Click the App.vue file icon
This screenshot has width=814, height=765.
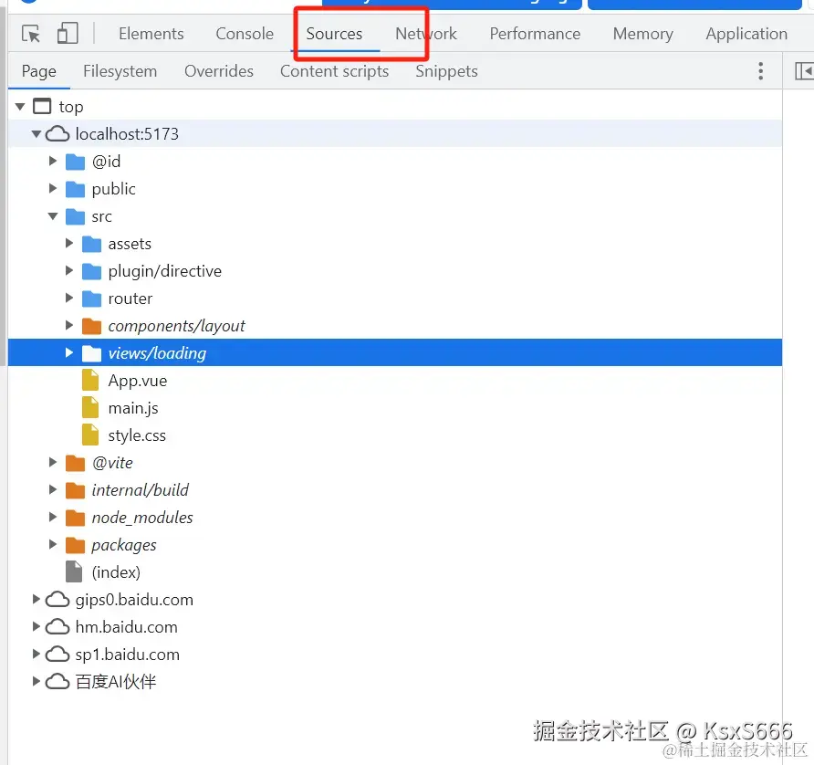[x=90, y=380]
